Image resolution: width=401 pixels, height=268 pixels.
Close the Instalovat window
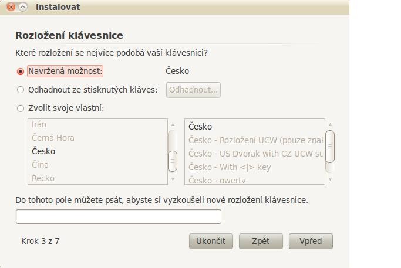(x=11, y=7)
